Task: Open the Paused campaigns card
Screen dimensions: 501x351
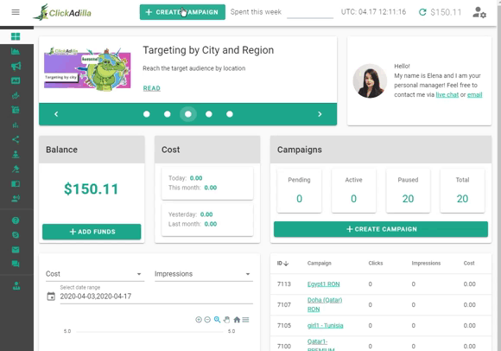Action: (x=408, y=190)
